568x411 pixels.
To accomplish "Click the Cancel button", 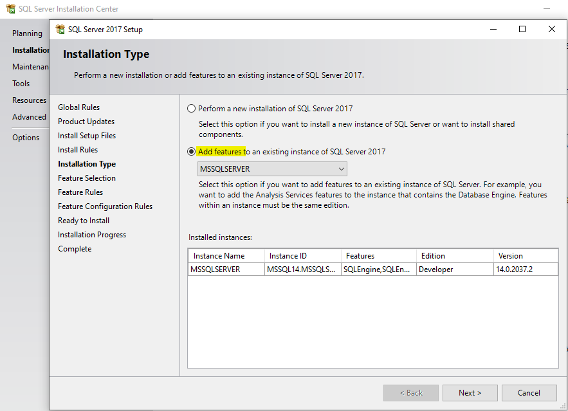I will (529, 393).
